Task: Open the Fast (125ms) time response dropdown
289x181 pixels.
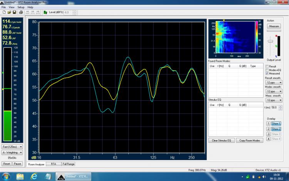Action: 12,147
